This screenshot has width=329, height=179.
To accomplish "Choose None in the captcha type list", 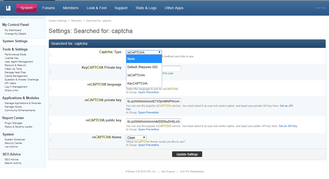I will click(144, 59).
